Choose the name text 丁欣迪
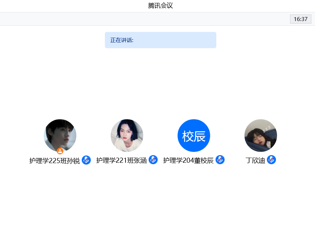The image size is (315, 249). (x=255, y=161)
